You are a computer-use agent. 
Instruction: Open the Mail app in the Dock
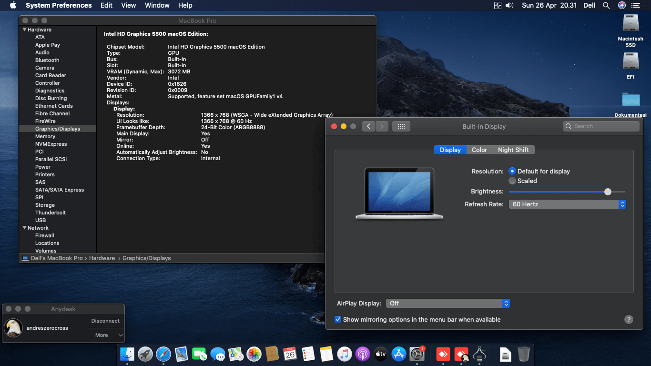coord(182,354)
